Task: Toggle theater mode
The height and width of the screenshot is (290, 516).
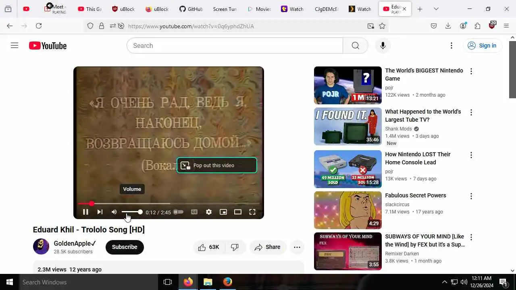Action: (x=238, y=212)
